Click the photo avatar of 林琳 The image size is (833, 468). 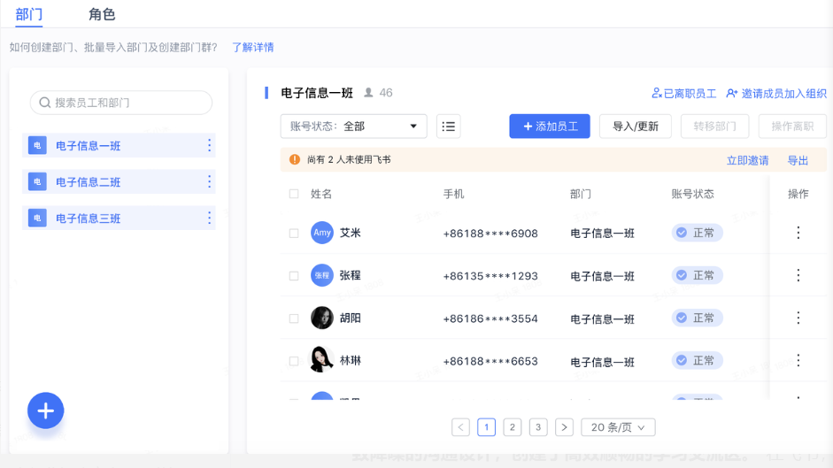(322, 360)
